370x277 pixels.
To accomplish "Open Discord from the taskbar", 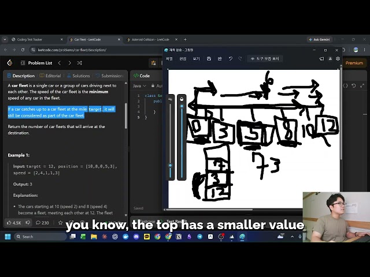I will tap(136, 237).
